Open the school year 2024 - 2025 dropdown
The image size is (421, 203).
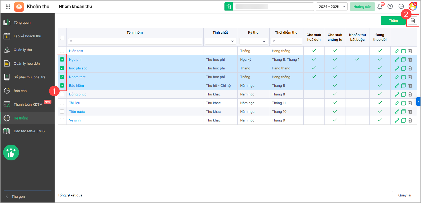click(x=332, y=7)
